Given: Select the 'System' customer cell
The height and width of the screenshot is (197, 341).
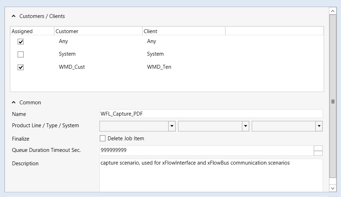Looking at the screenshot, I should click(67, 54).
